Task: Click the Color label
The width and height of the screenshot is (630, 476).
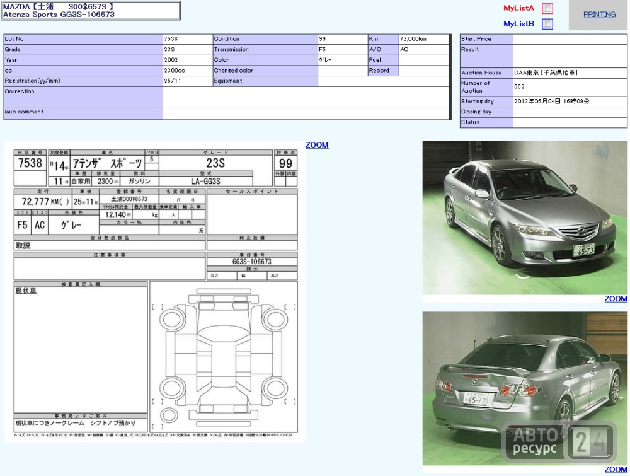Action: (221, 60)
